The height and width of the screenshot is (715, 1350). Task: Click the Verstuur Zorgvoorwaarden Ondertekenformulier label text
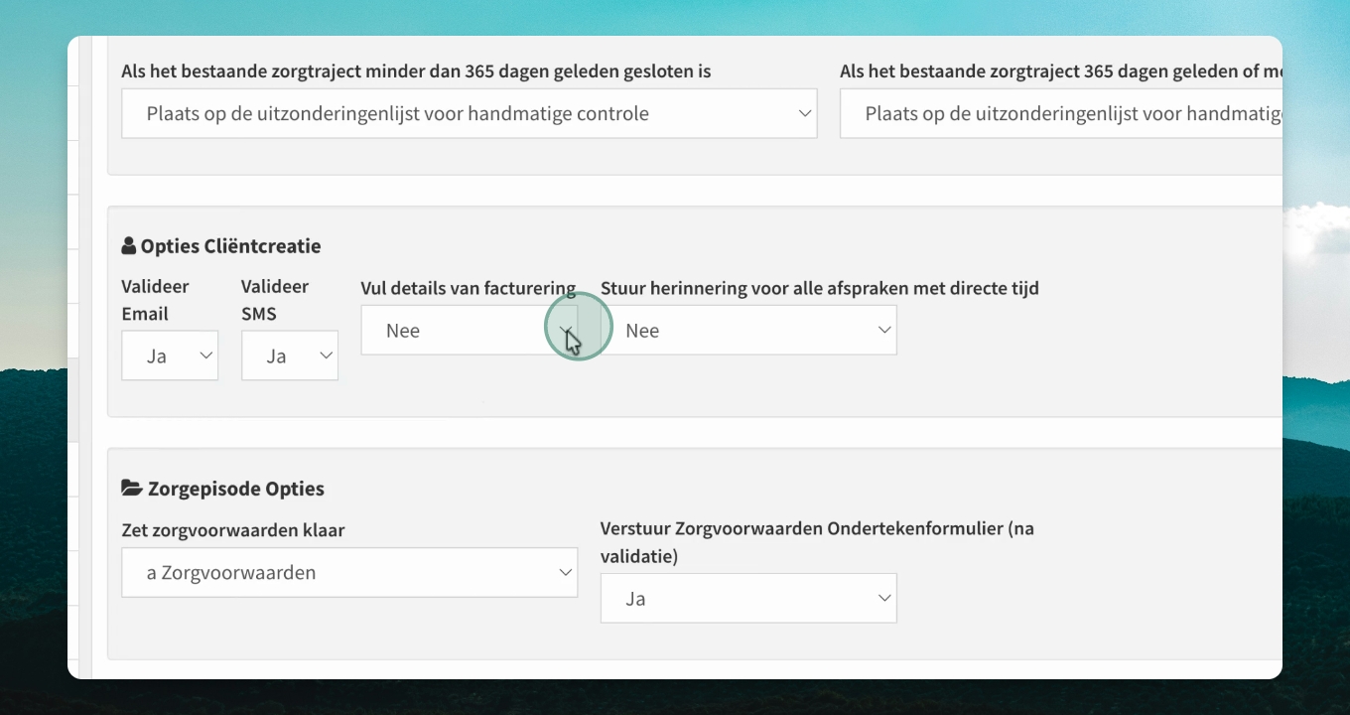coord(817,542)
